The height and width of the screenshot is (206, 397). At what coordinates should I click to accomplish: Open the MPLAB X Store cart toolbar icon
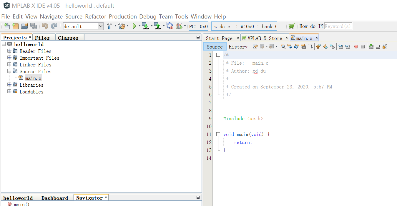(x=291, y=26)
